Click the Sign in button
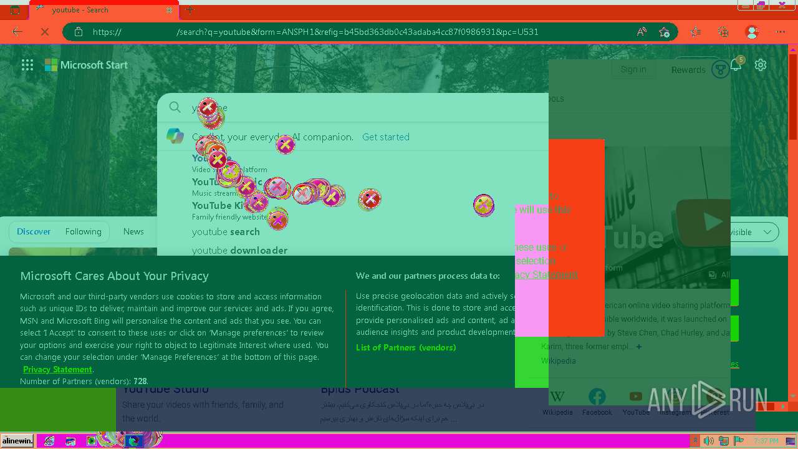The image size is (798, 449). pos(633,69)
